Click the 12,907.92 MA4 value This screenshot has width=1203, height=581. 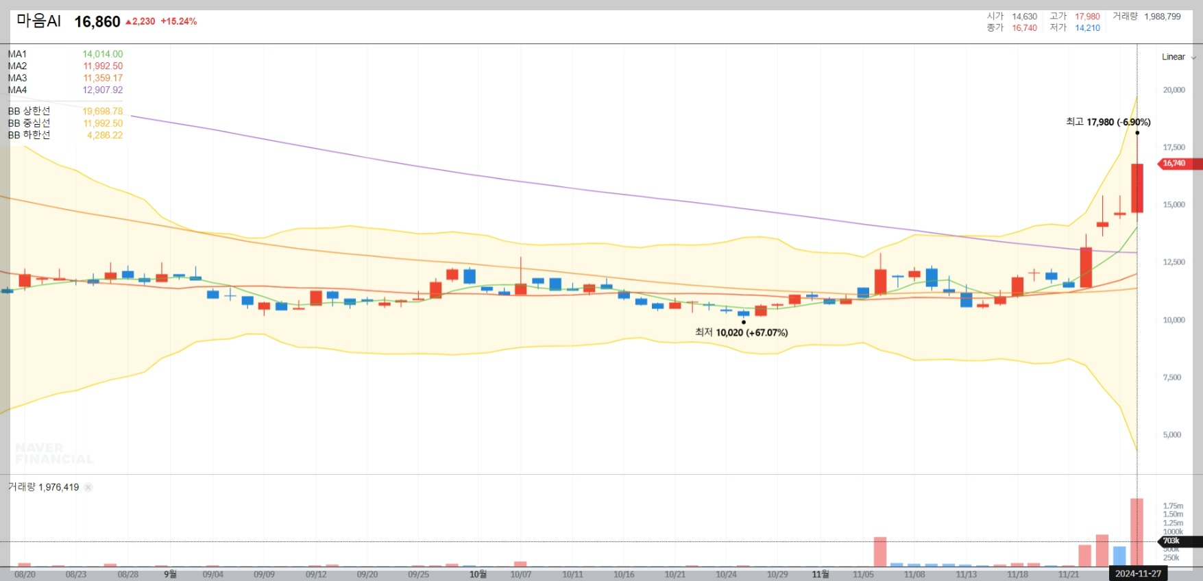(x=103, y=90)
